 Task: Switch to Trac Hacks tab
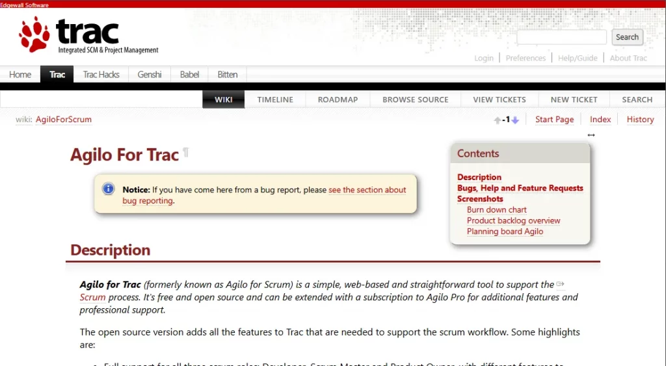point(101,74)
